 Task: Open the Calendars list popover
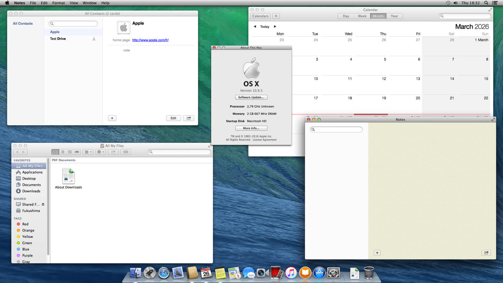tap(260, 16)
